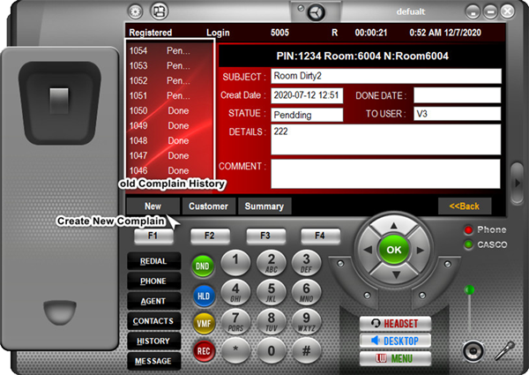Click the yellow VMF button
Viewport: 529px width, 375px height.
203,323
